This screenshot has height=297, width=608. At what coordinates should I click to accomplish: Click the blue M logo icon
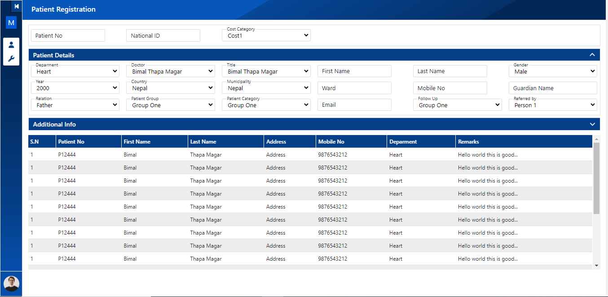(x=11, y=22)
